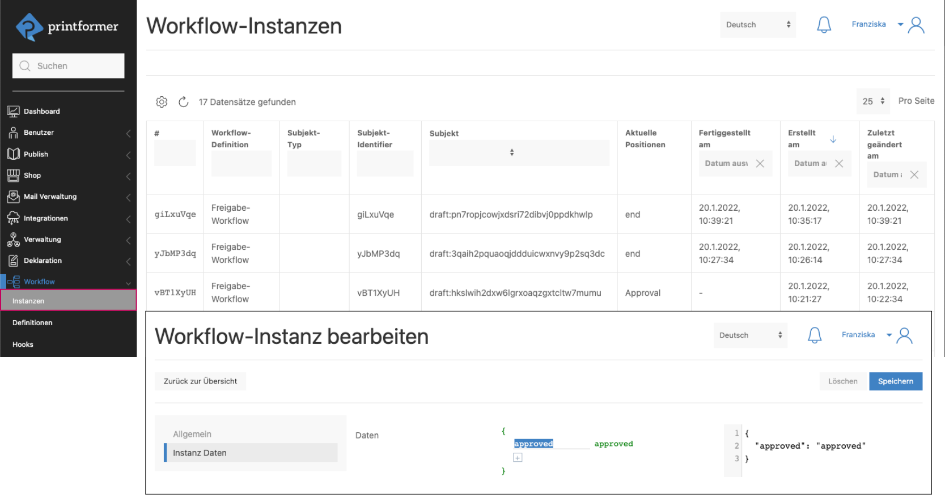Clear the Zuletzt geändert am date filter

[x=914, y=175]
